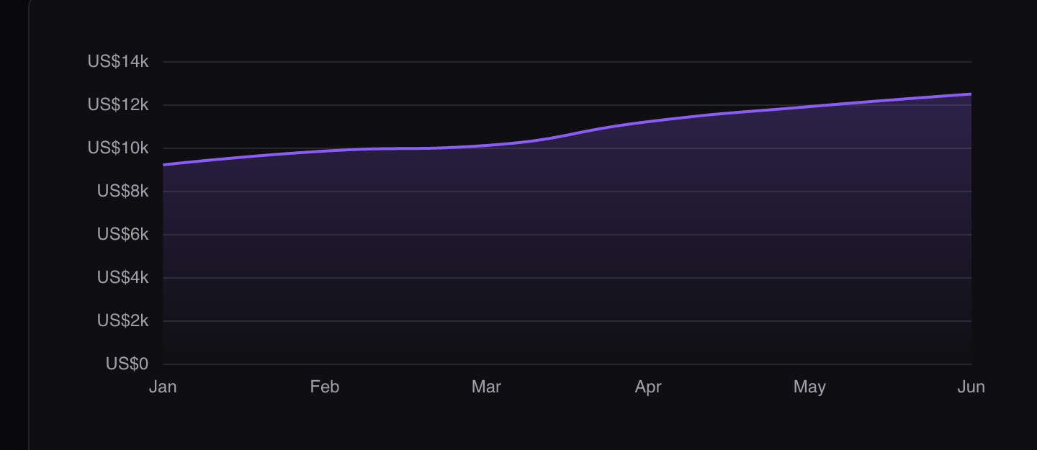Click the US$10k y-axis label
1037x450 pixels.
118,148
